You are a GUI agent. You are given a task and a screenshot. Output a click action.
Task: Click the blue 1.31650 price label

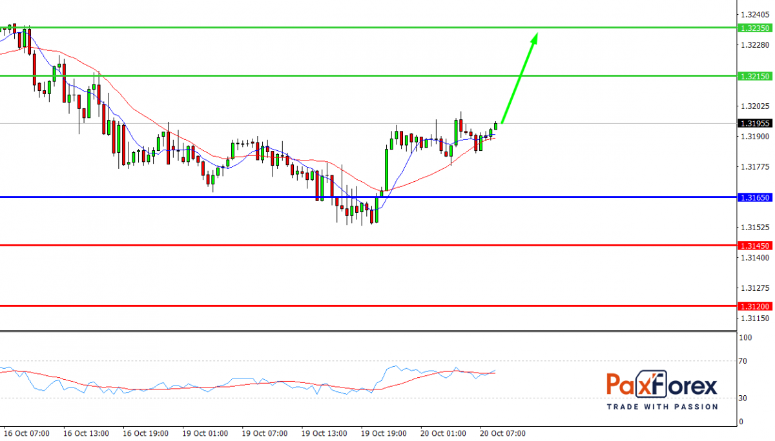[x=755, y=197]
